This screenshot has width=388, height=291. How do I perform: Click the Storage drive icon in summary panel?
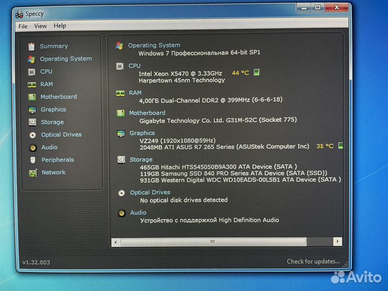tap(121, 160)
